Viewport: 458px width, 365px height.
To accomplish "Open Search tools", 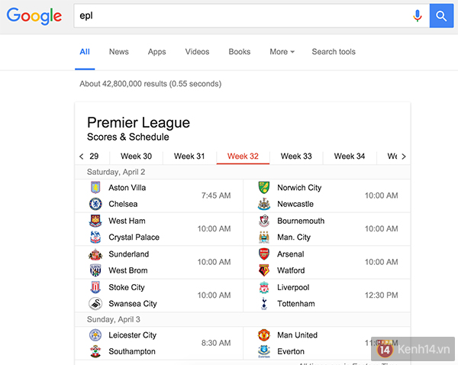I will pos(334,52).
